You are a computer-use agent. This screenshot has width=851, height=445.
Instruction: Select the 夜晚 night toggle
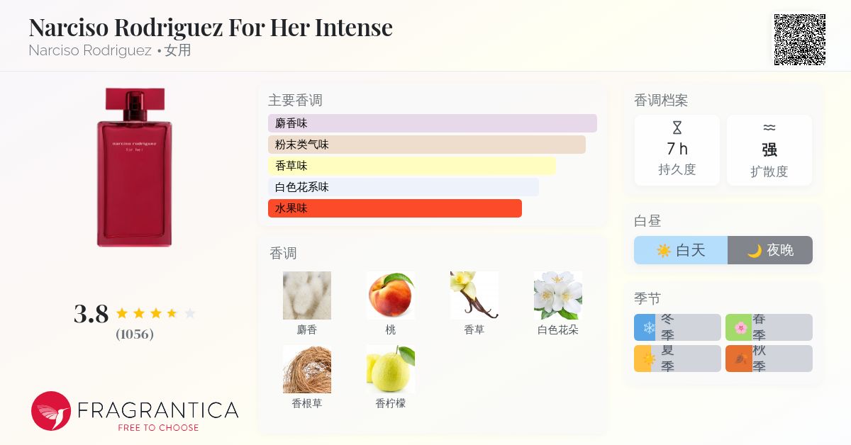(770, 250)
